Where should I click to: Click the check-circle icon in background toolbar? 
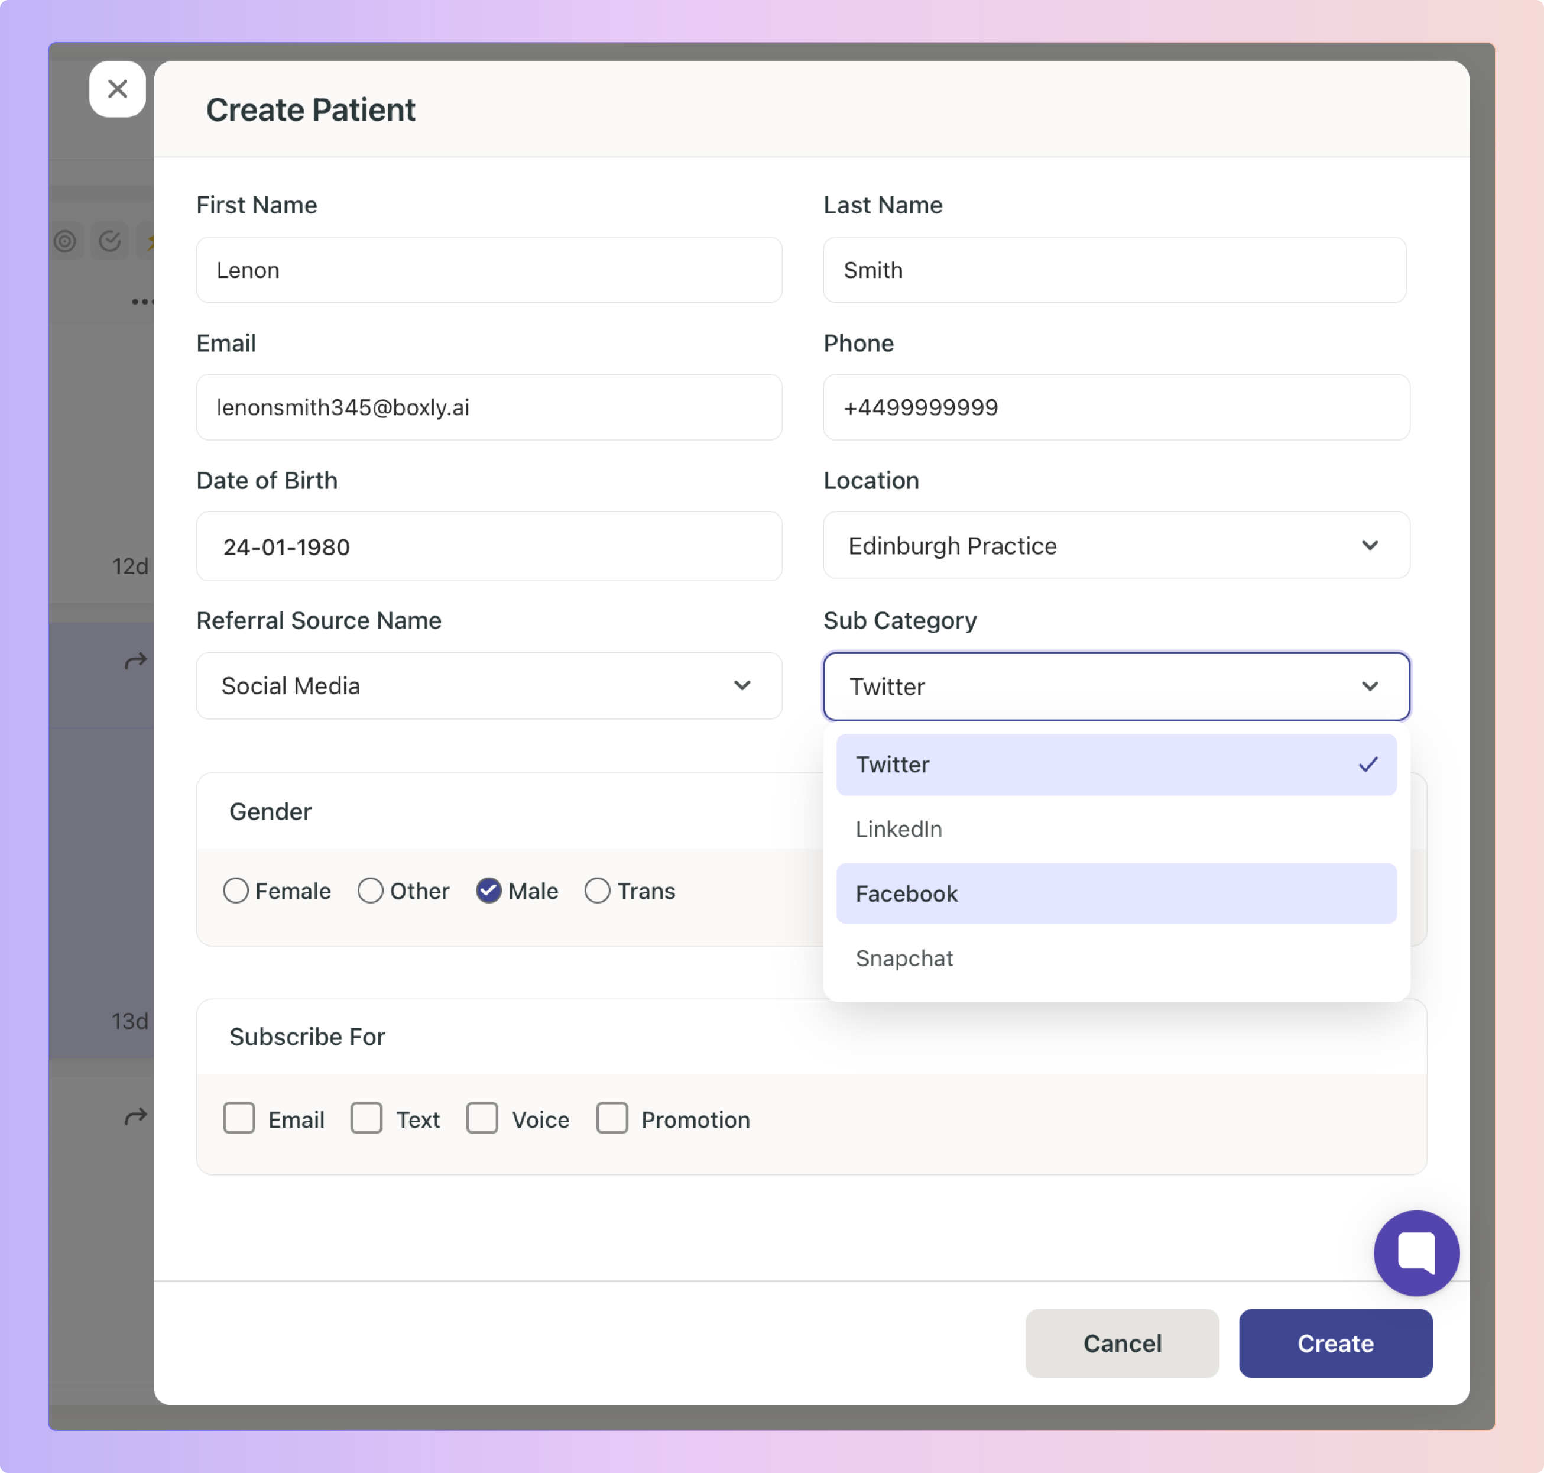point(110,241)
